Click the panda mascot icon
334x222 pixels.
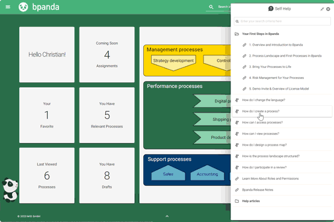10,190
